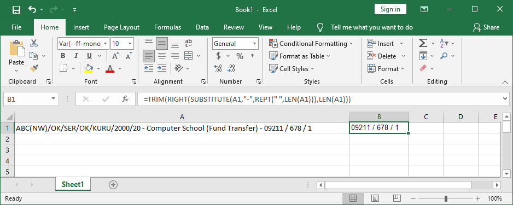Toggle Underline formatting
The width and height of the screenshot is (513, 205).
(89, 56)
